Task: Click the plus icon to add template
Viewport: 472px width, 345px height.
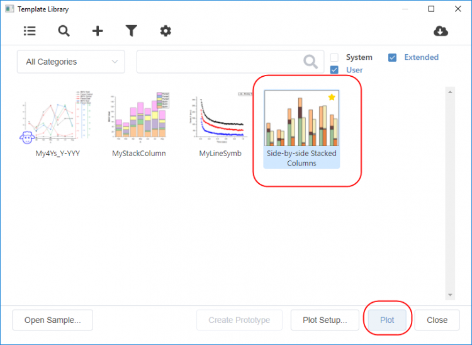Action: (x=98, y=31)
